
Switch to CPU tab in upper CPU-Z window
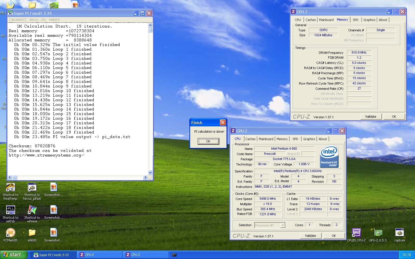pos(298,20)
